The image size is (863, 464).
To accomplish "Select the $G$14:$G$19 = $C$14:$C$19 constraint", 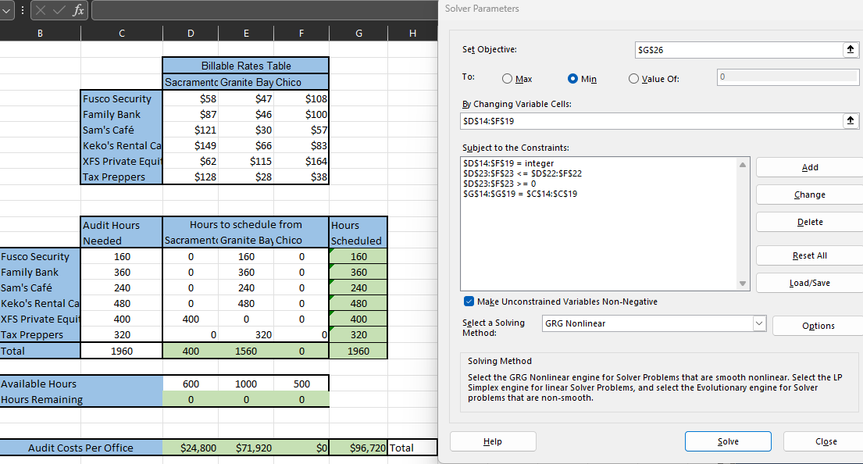I will (520, 194).
